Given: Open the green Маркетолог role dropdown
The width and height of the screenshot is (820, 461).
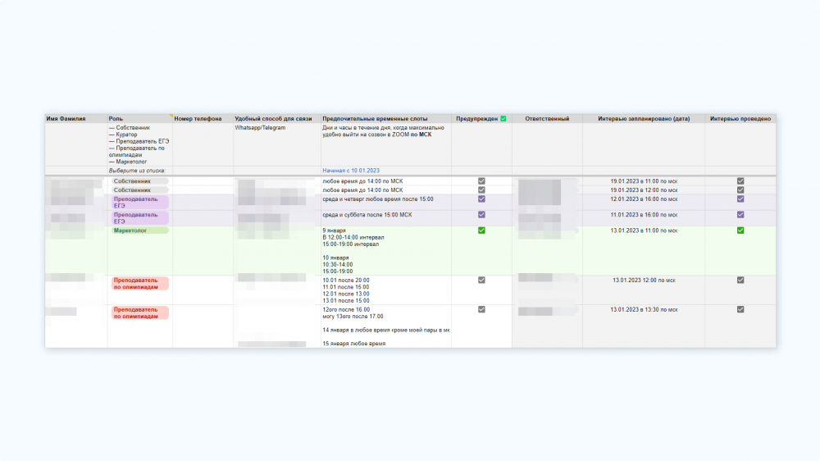Looking at the screenshot, I should tap(139, 230).
